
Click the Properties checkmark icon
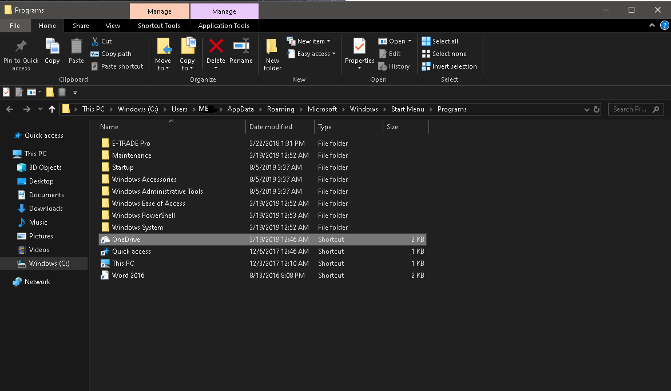tap(359, 46)
